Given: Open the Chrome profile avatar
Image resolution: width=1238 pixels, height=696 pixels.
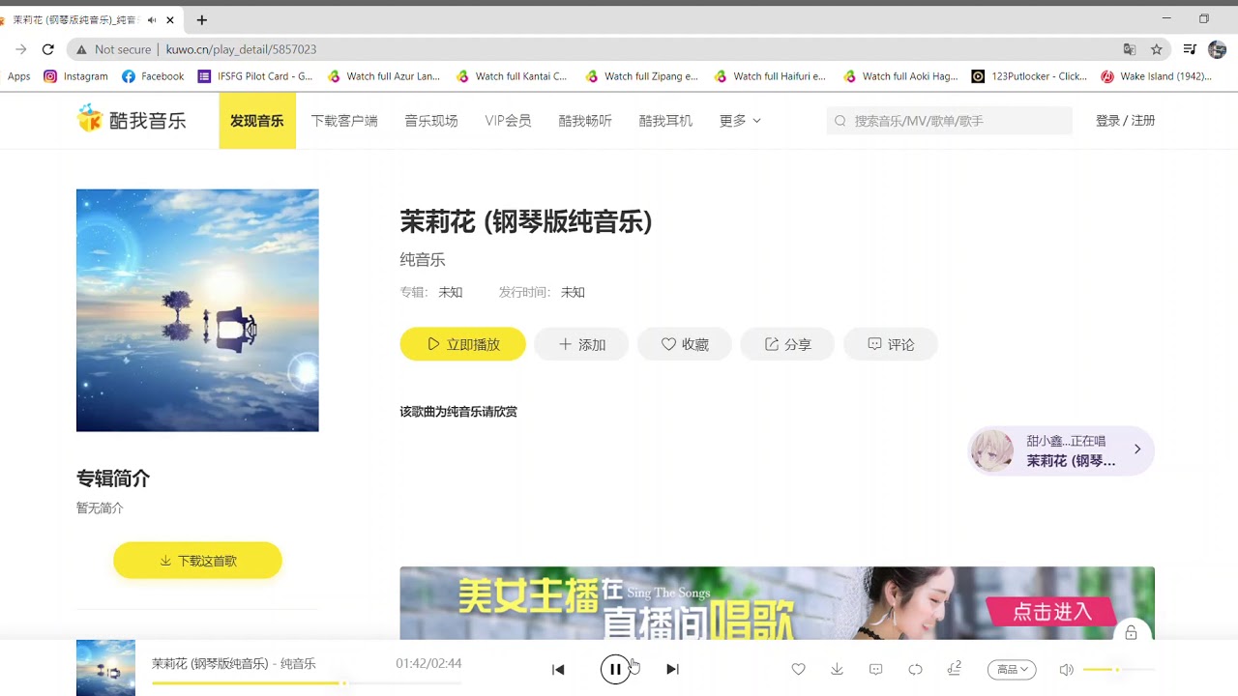Looking at the screenshot, I should tap(1217, 49).
